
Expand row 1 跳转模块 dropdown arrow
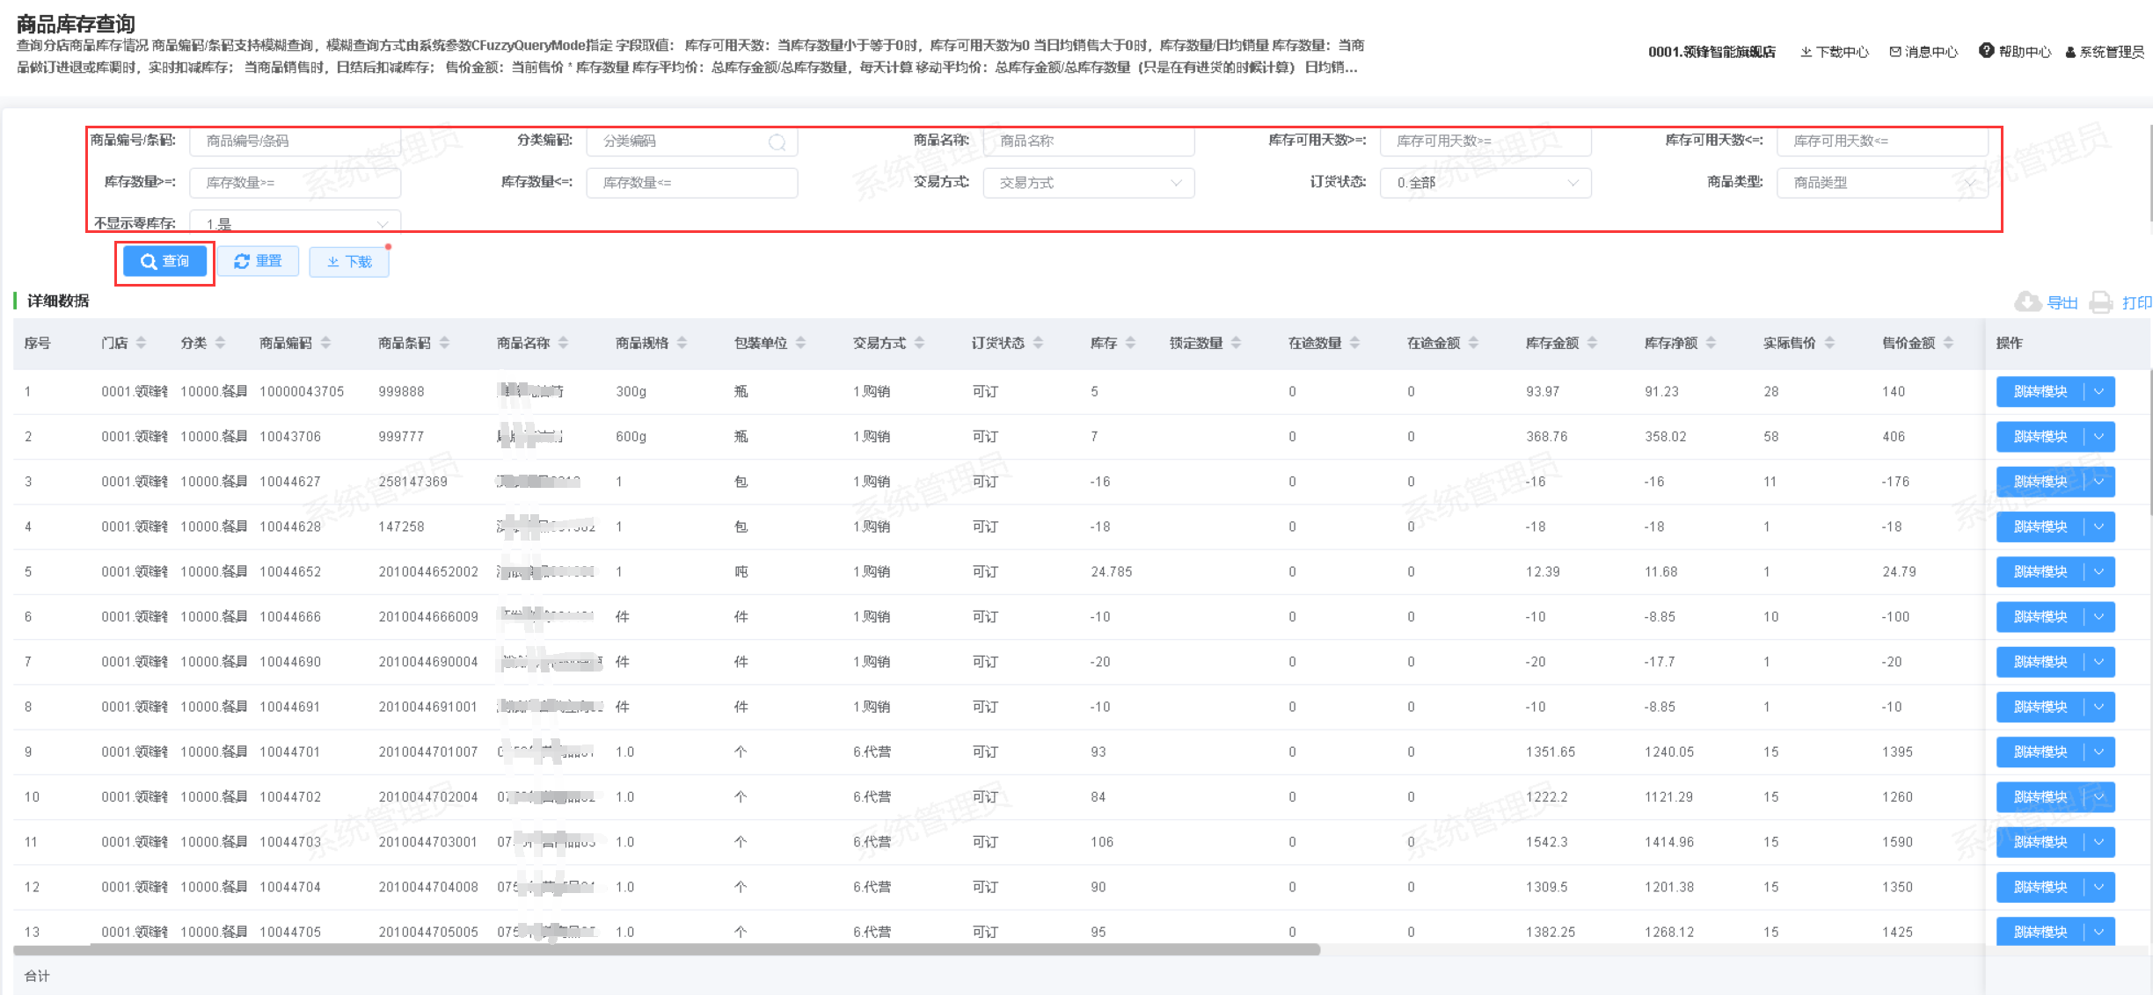2099,392
